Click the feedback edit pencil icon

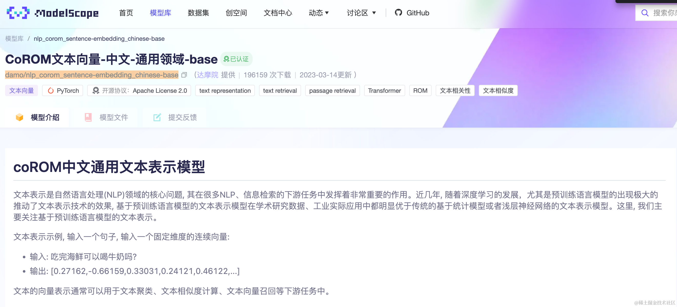coord(157,117)
